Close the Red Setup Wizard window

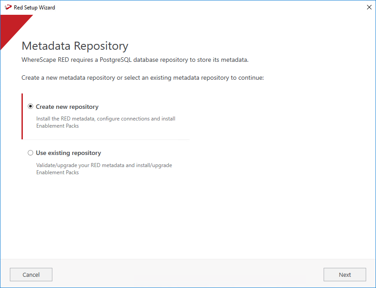tap(369, 7)
